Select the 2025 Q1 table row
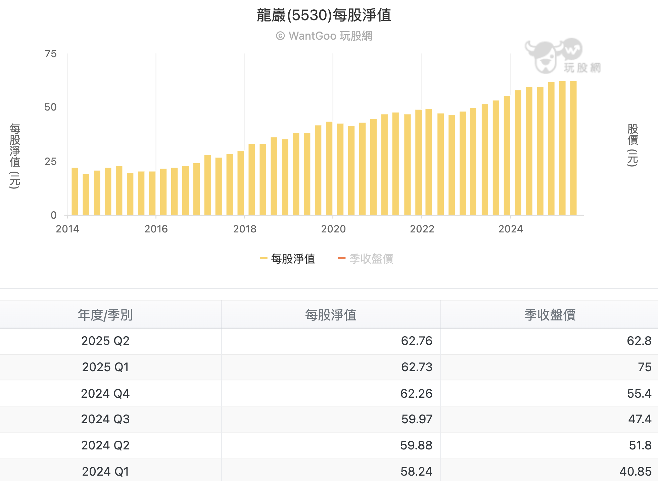The image size is (658, 481). point(105,367)
